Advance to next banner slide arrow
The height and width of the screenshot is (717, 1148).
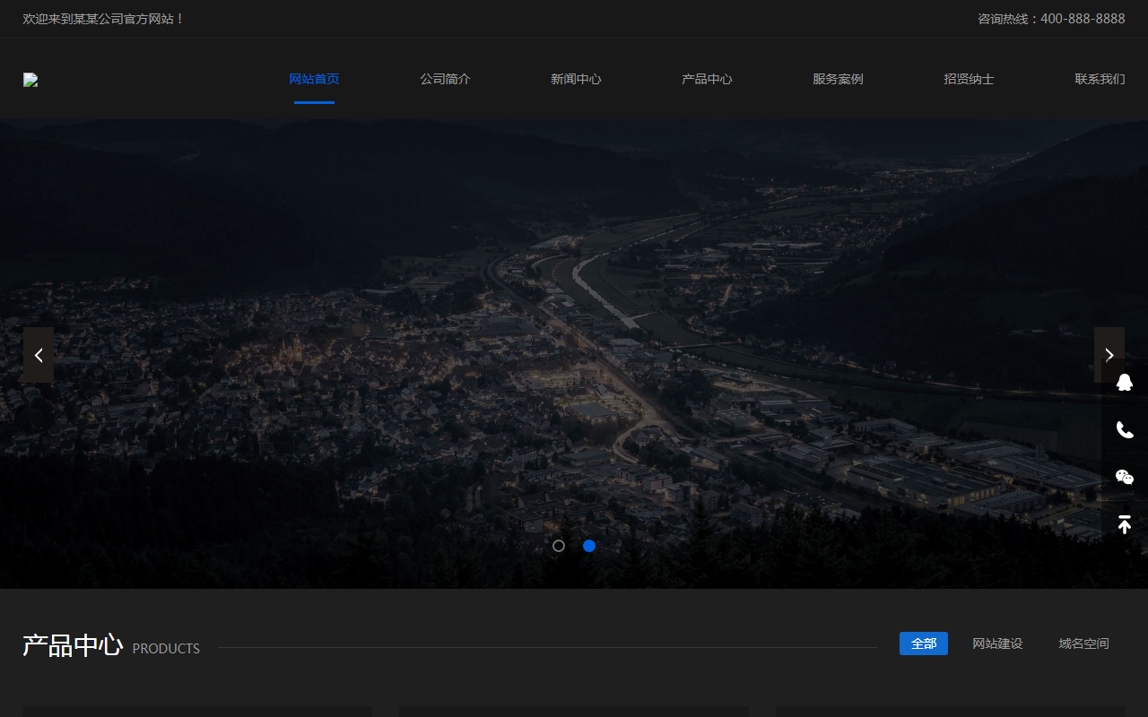click(x=1109, y=355)
